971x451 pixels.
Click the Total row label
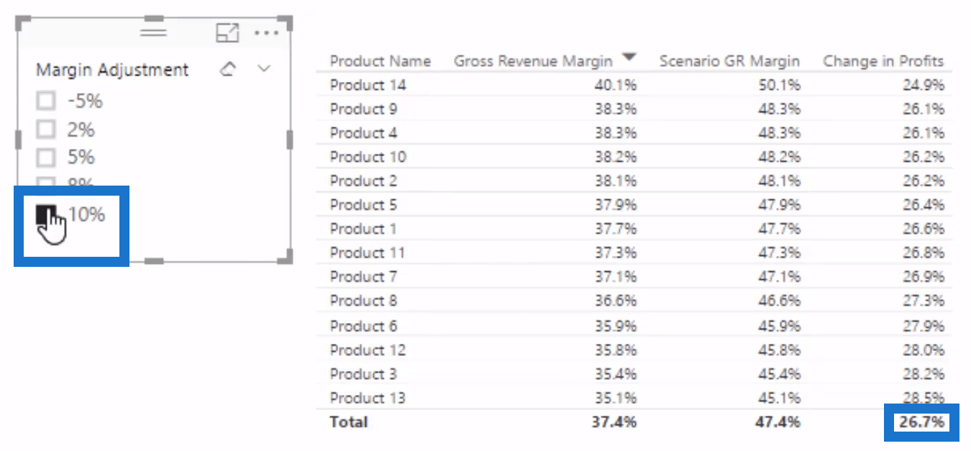tap(349, 422)
